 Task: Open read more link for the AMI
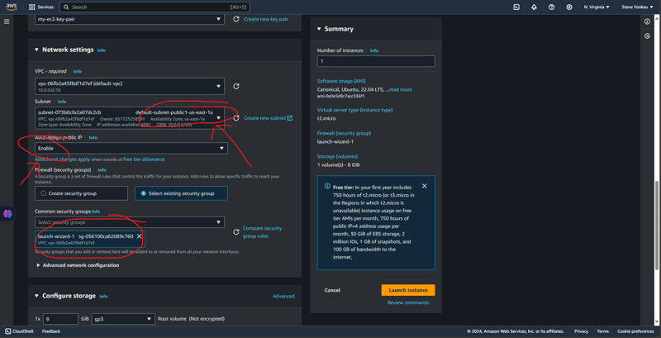(x=400, y=89)
